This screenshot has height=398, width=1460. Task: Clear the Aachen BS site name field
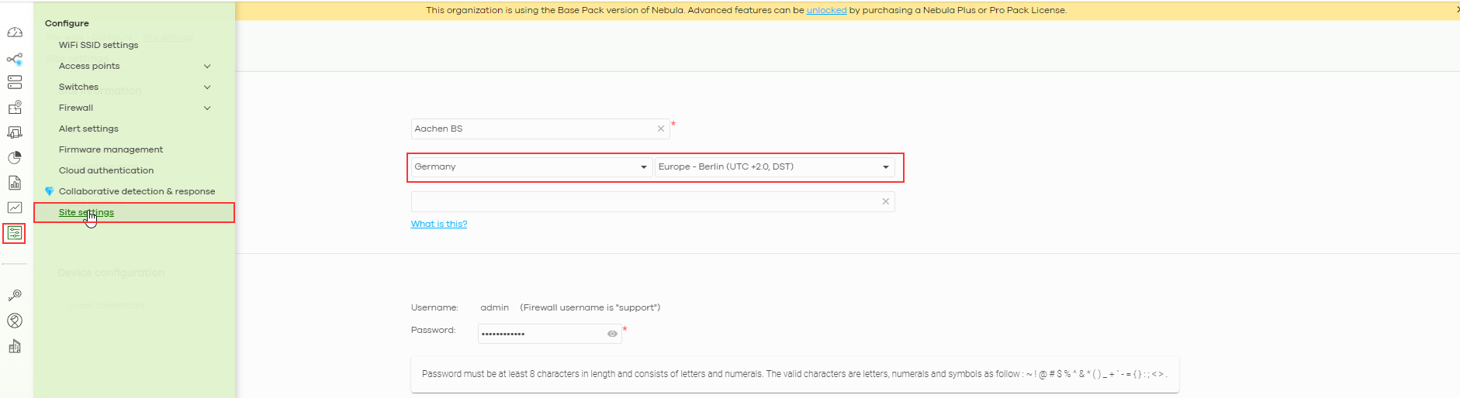pyautogui.click(x=661, y=129)
